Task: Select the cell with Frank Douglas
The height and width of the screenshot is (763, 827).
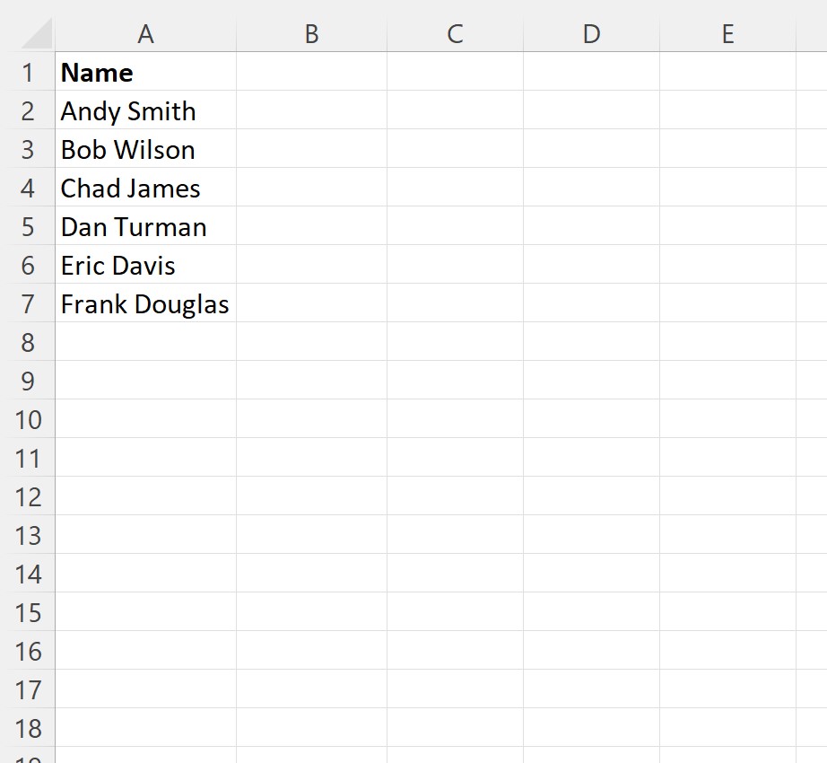Action: point(146,303)
